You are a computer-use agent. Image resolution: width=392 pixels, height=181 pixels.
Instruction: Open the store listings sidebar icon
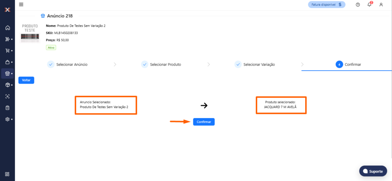7,74
